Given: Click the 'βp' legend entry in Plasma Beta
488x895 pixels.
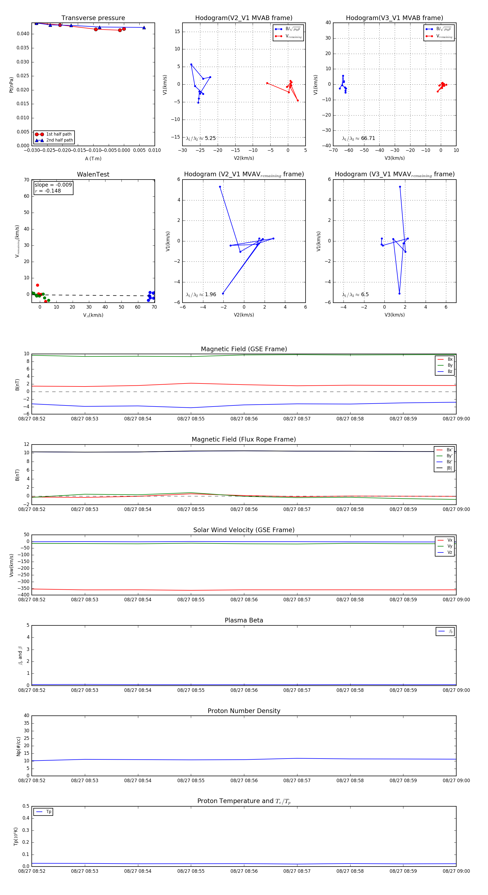Looking at the screenshot, I should point(451,631).
